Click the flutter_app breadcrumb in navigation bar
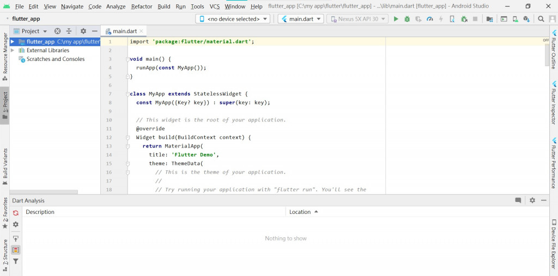 coord(26,19)
